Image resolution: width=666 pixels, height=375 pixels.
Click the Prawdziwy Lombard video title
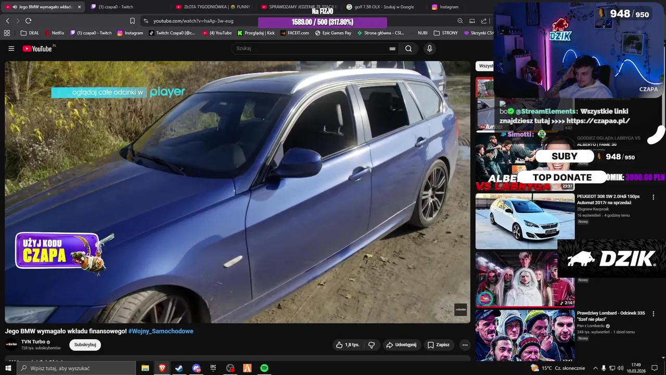611,316
